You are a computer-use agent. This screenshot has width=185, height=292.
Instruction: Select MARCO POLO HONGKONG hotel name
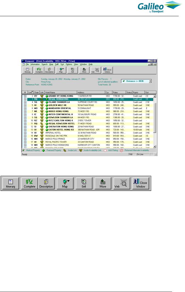coord(57,145)
